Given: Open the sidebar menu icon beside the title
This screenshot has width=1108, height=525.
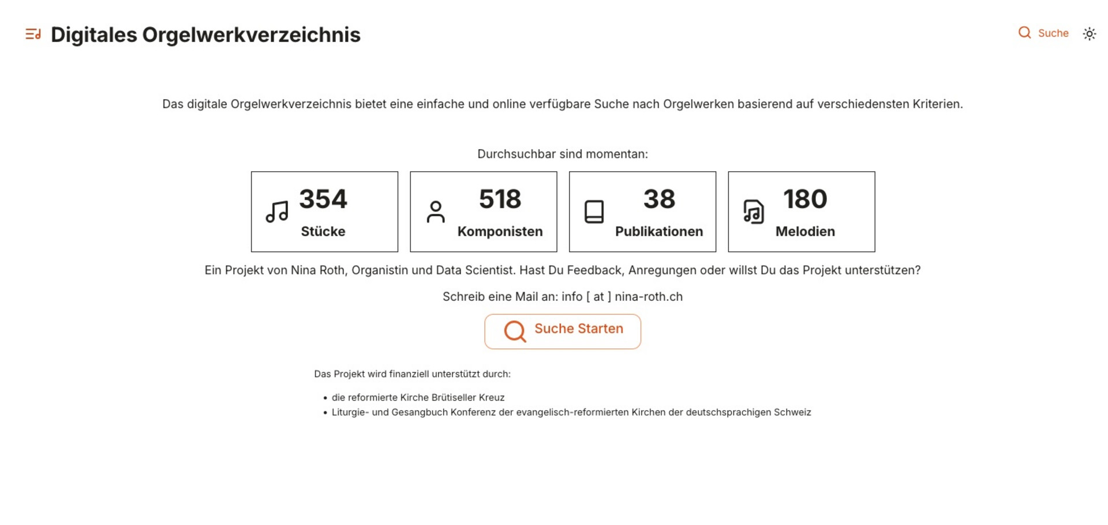Looking at the screenshot, I should tap(33, 35).
